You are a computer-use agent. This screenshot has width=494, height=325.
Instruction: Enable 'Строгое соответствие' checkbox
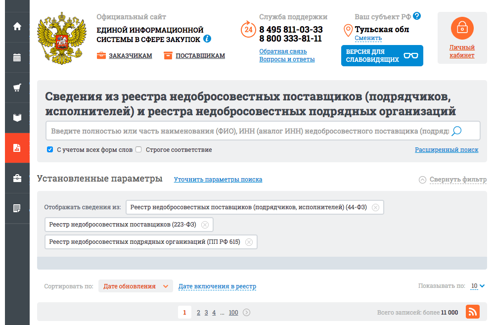pos(138,149)
